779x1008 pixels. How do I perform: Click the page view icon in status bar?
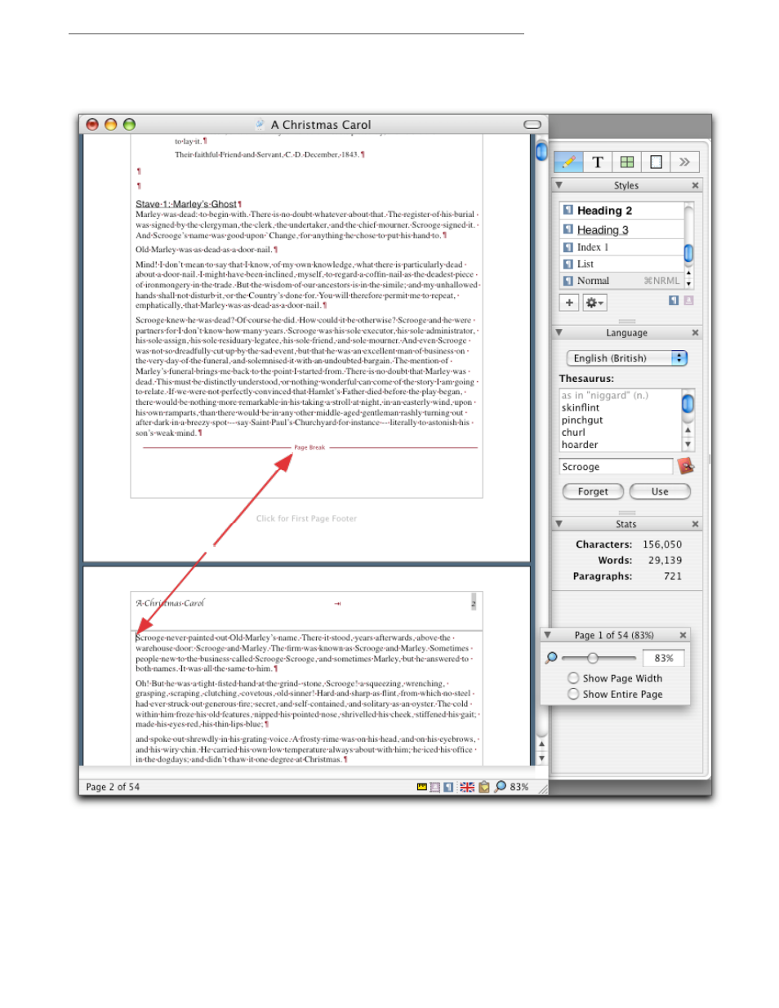[x=435, y=787]
